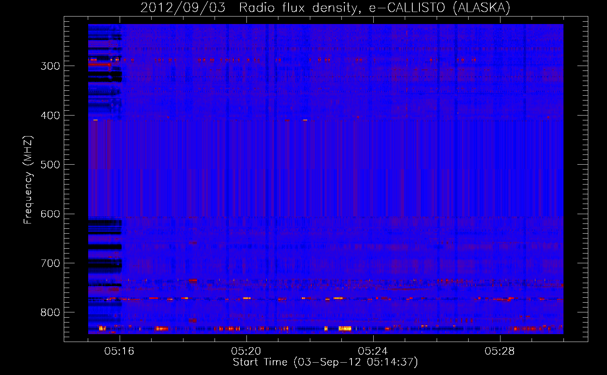This screenshot has height=375, width=607.
Task: Click the 'Frequency (MHZ)' axis label
Action: coord(28,180)
